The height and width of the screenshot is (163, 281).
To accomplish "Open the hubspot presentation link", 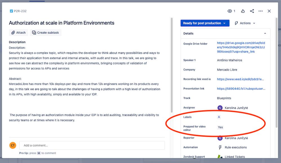I will 241,89.
